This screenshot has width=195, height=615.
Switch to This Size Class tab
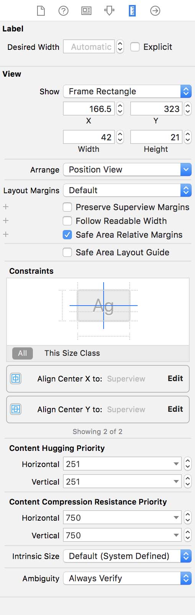[72, 353]
